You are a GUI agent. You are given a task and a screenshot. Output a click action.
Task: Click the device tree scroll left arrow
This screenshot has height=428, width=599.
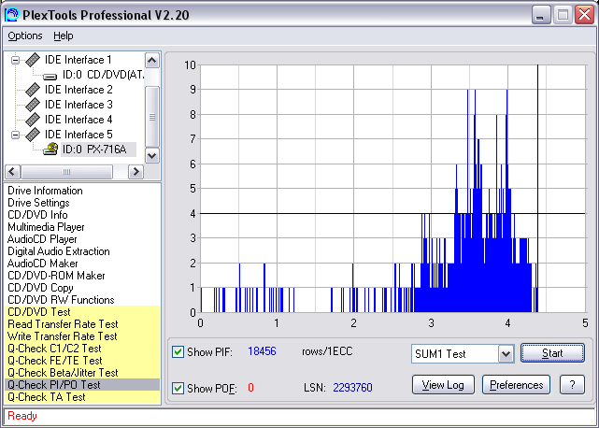coord(12,172)
